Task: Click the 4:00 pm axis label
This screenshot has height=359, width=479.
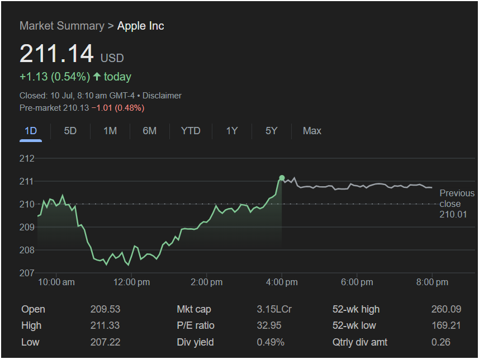Action: point(282,282)
